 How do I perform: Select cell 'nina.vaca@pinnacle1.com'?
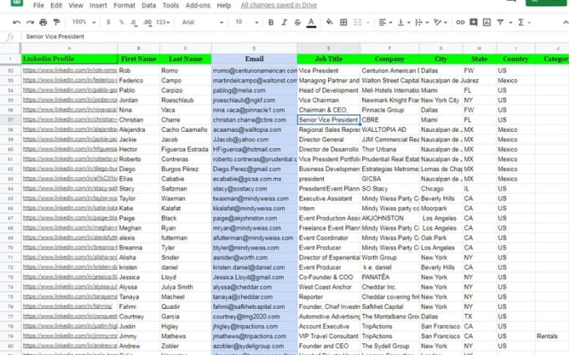(254, 110)
